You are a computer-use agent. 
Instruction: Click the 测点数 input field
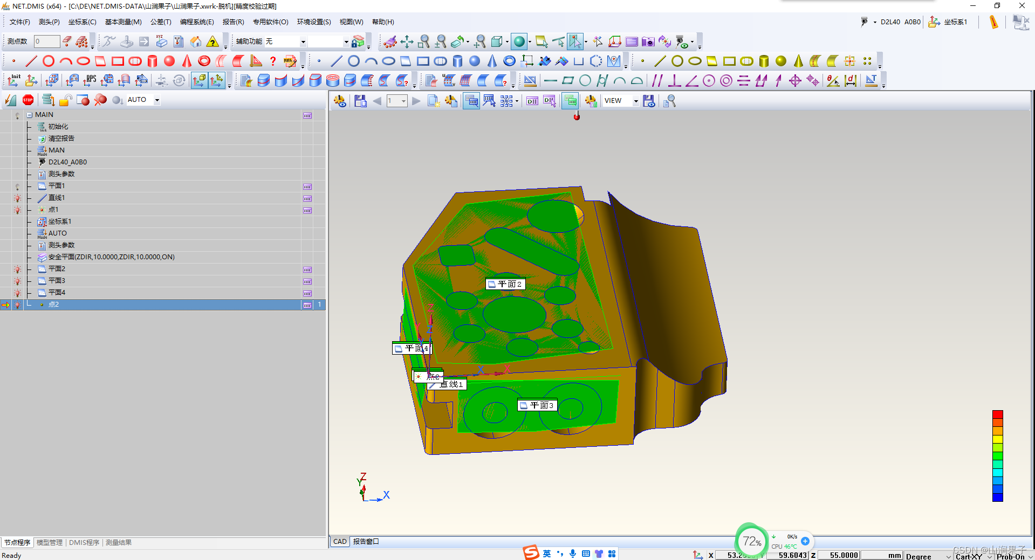(x=47, y=42)
